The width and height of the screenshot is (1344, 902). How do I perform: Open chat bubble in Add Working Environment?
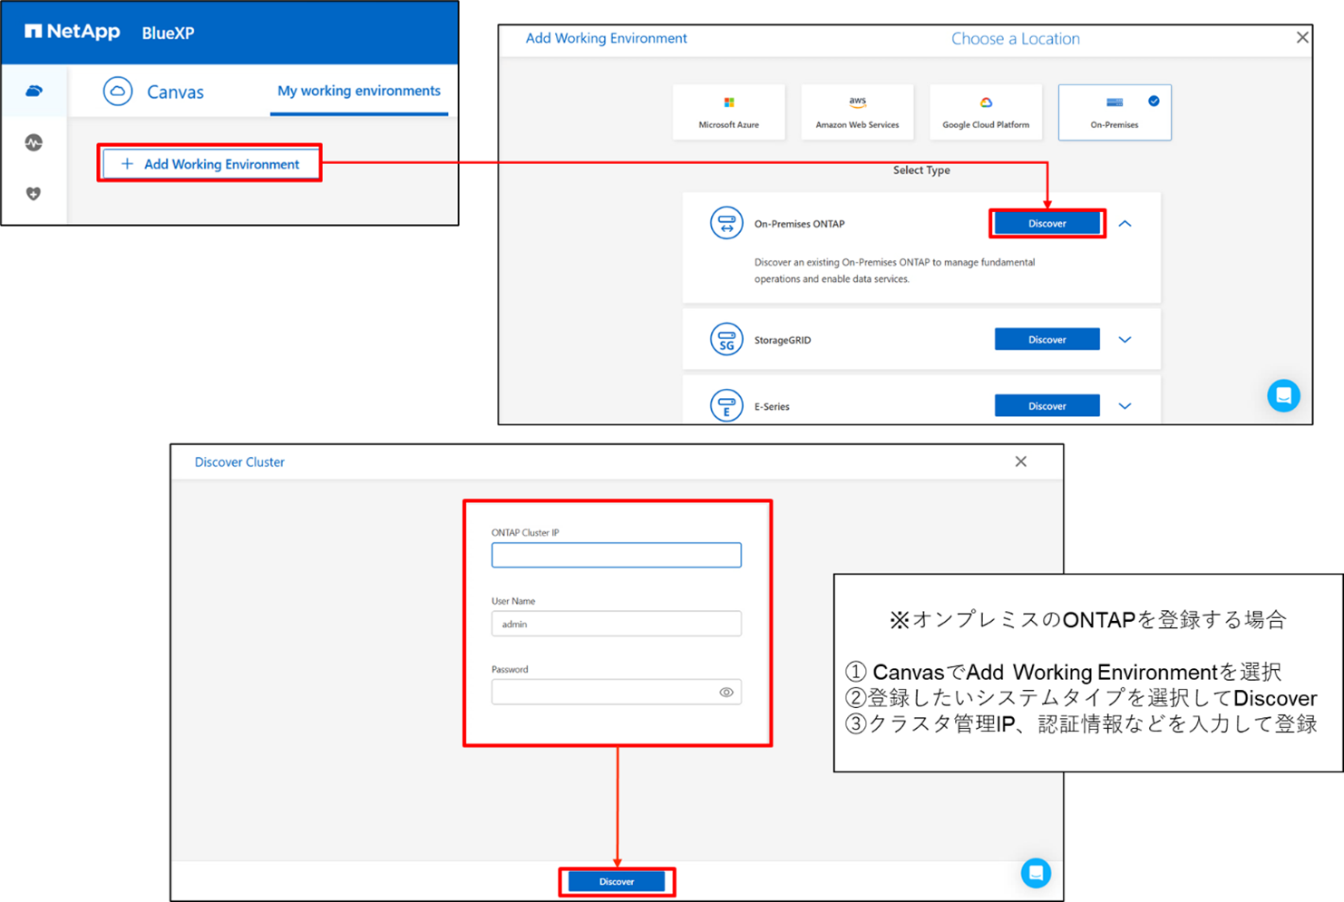[x=1283, y=395]
